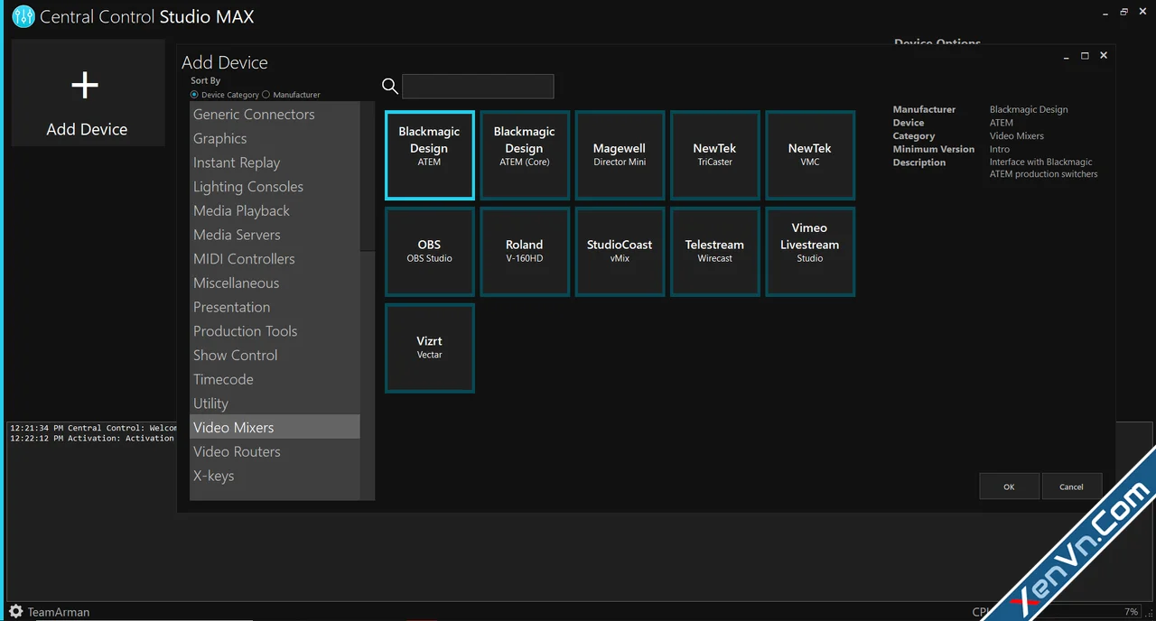Click the 'Blackmagic Design' manufacturer value

pos(1029,109)
